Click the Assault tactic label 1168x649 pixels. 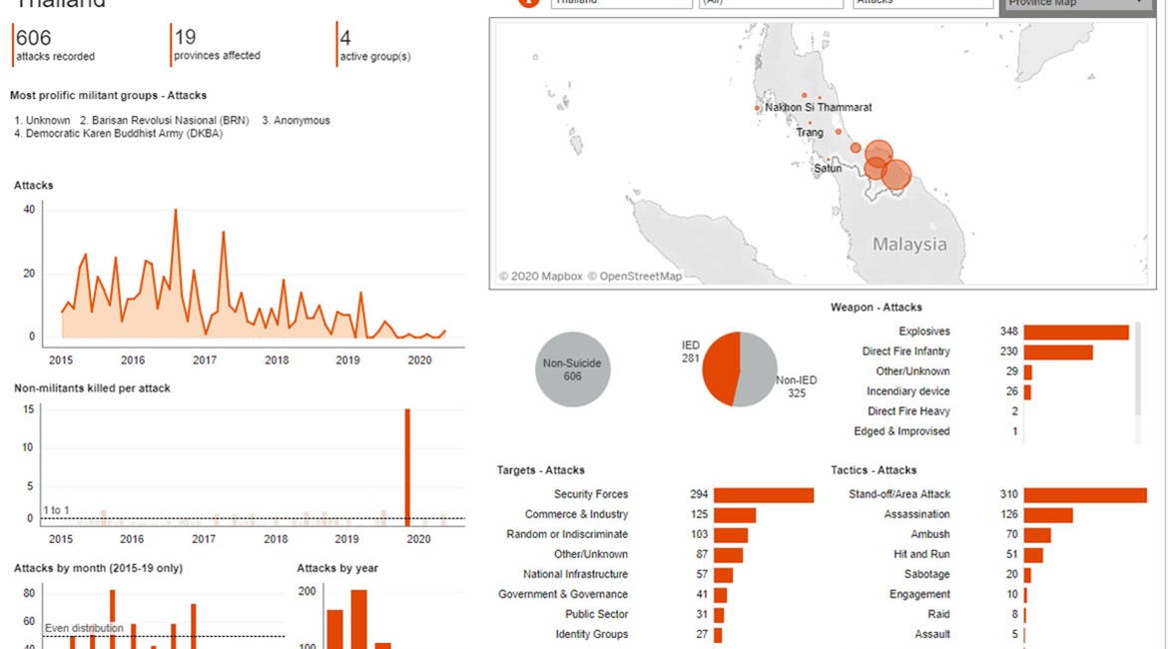click(932, 635)
